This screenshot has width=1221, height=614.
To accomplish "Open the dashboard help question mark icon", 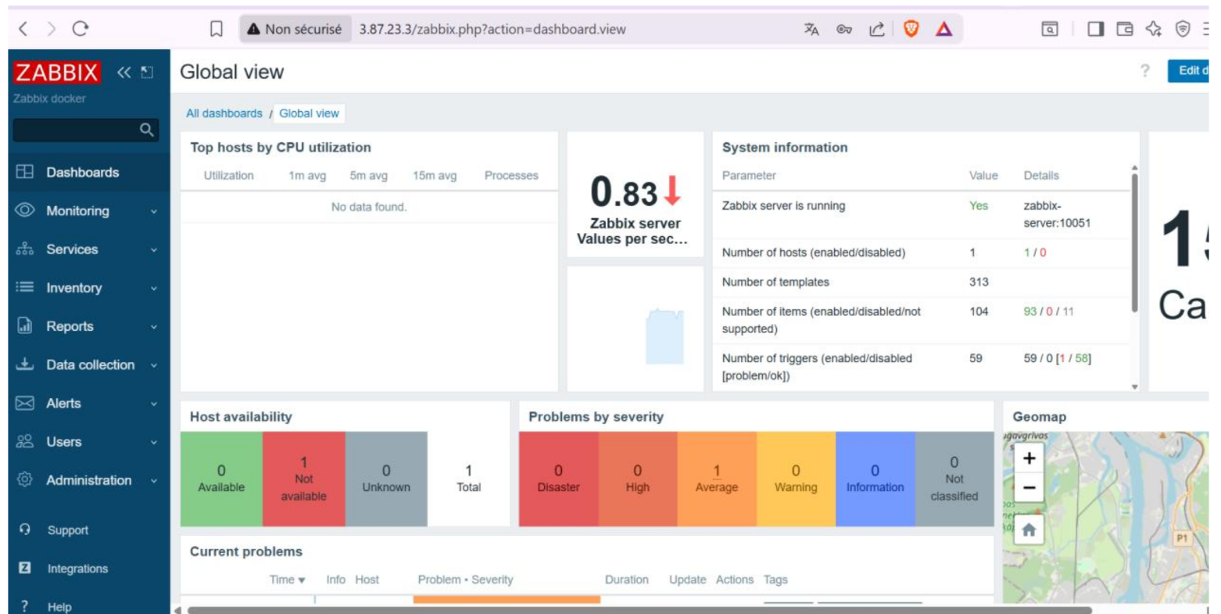I will [1145, 71].
